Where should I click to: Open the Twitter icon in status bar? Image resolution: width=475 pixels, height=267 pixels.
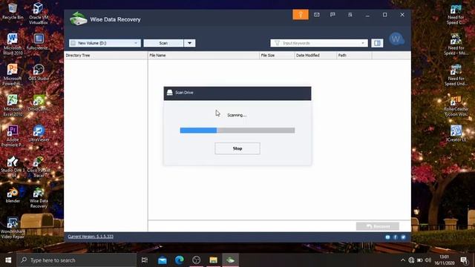coord(403,237)
